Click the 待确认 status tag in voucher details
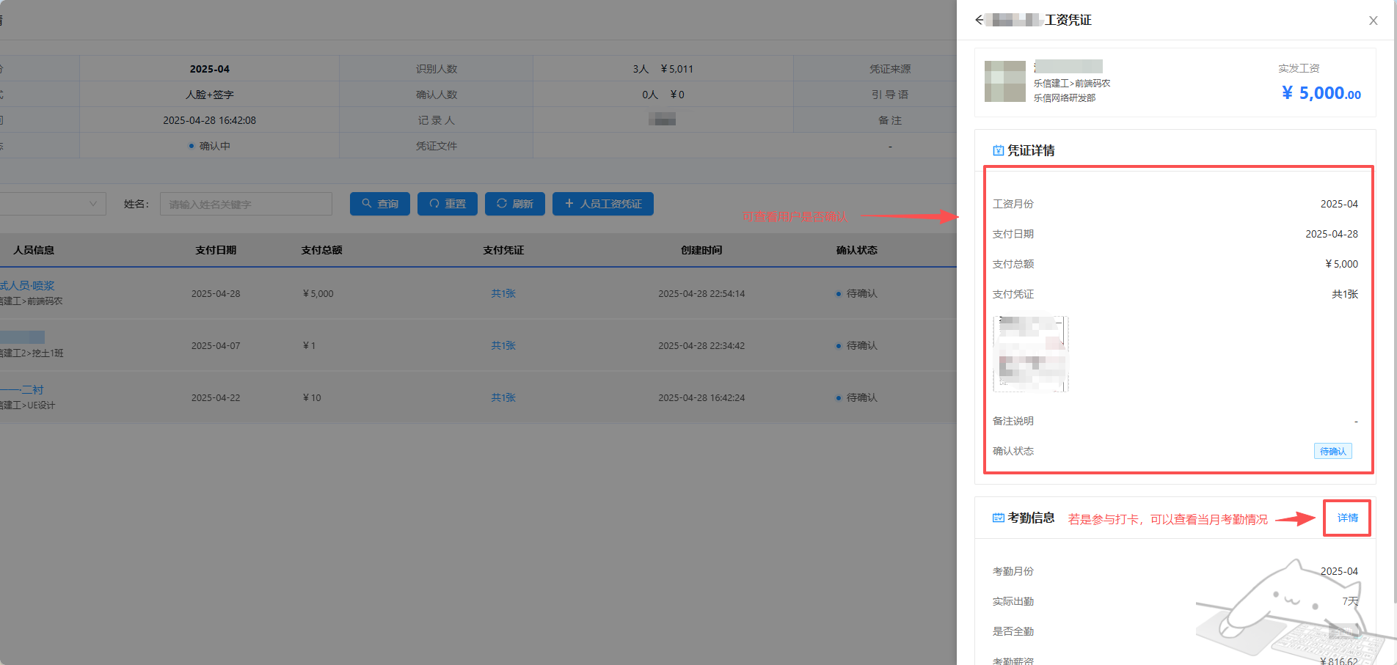 pos(1332,451)
